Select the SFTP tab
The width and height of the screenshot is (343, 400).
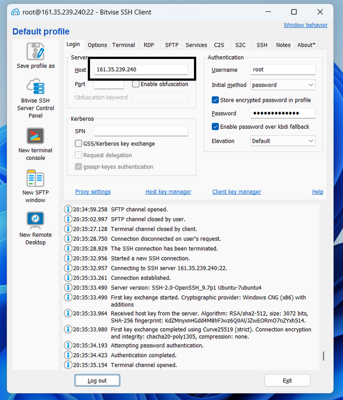171,45
